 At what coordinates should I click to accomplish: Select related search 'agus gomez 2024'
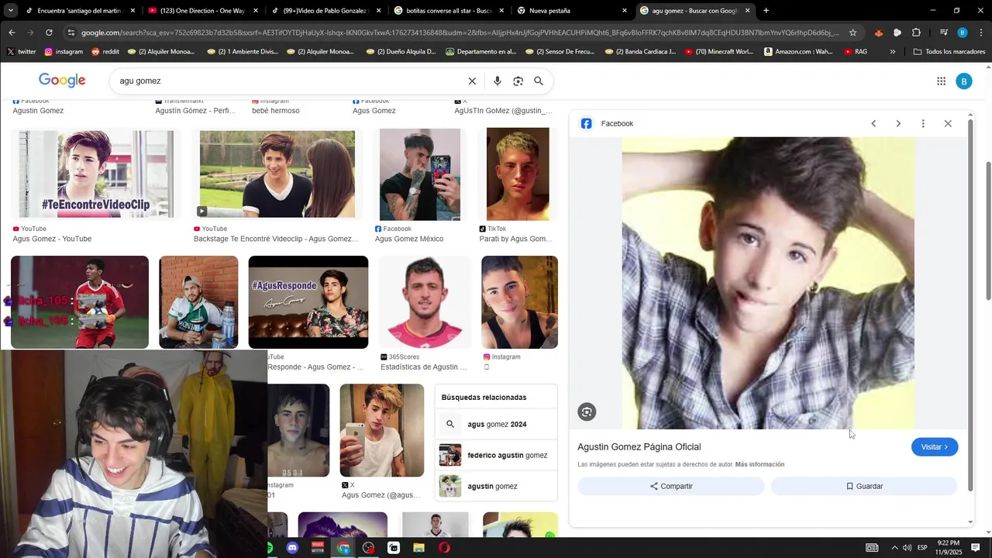(496, 424)
